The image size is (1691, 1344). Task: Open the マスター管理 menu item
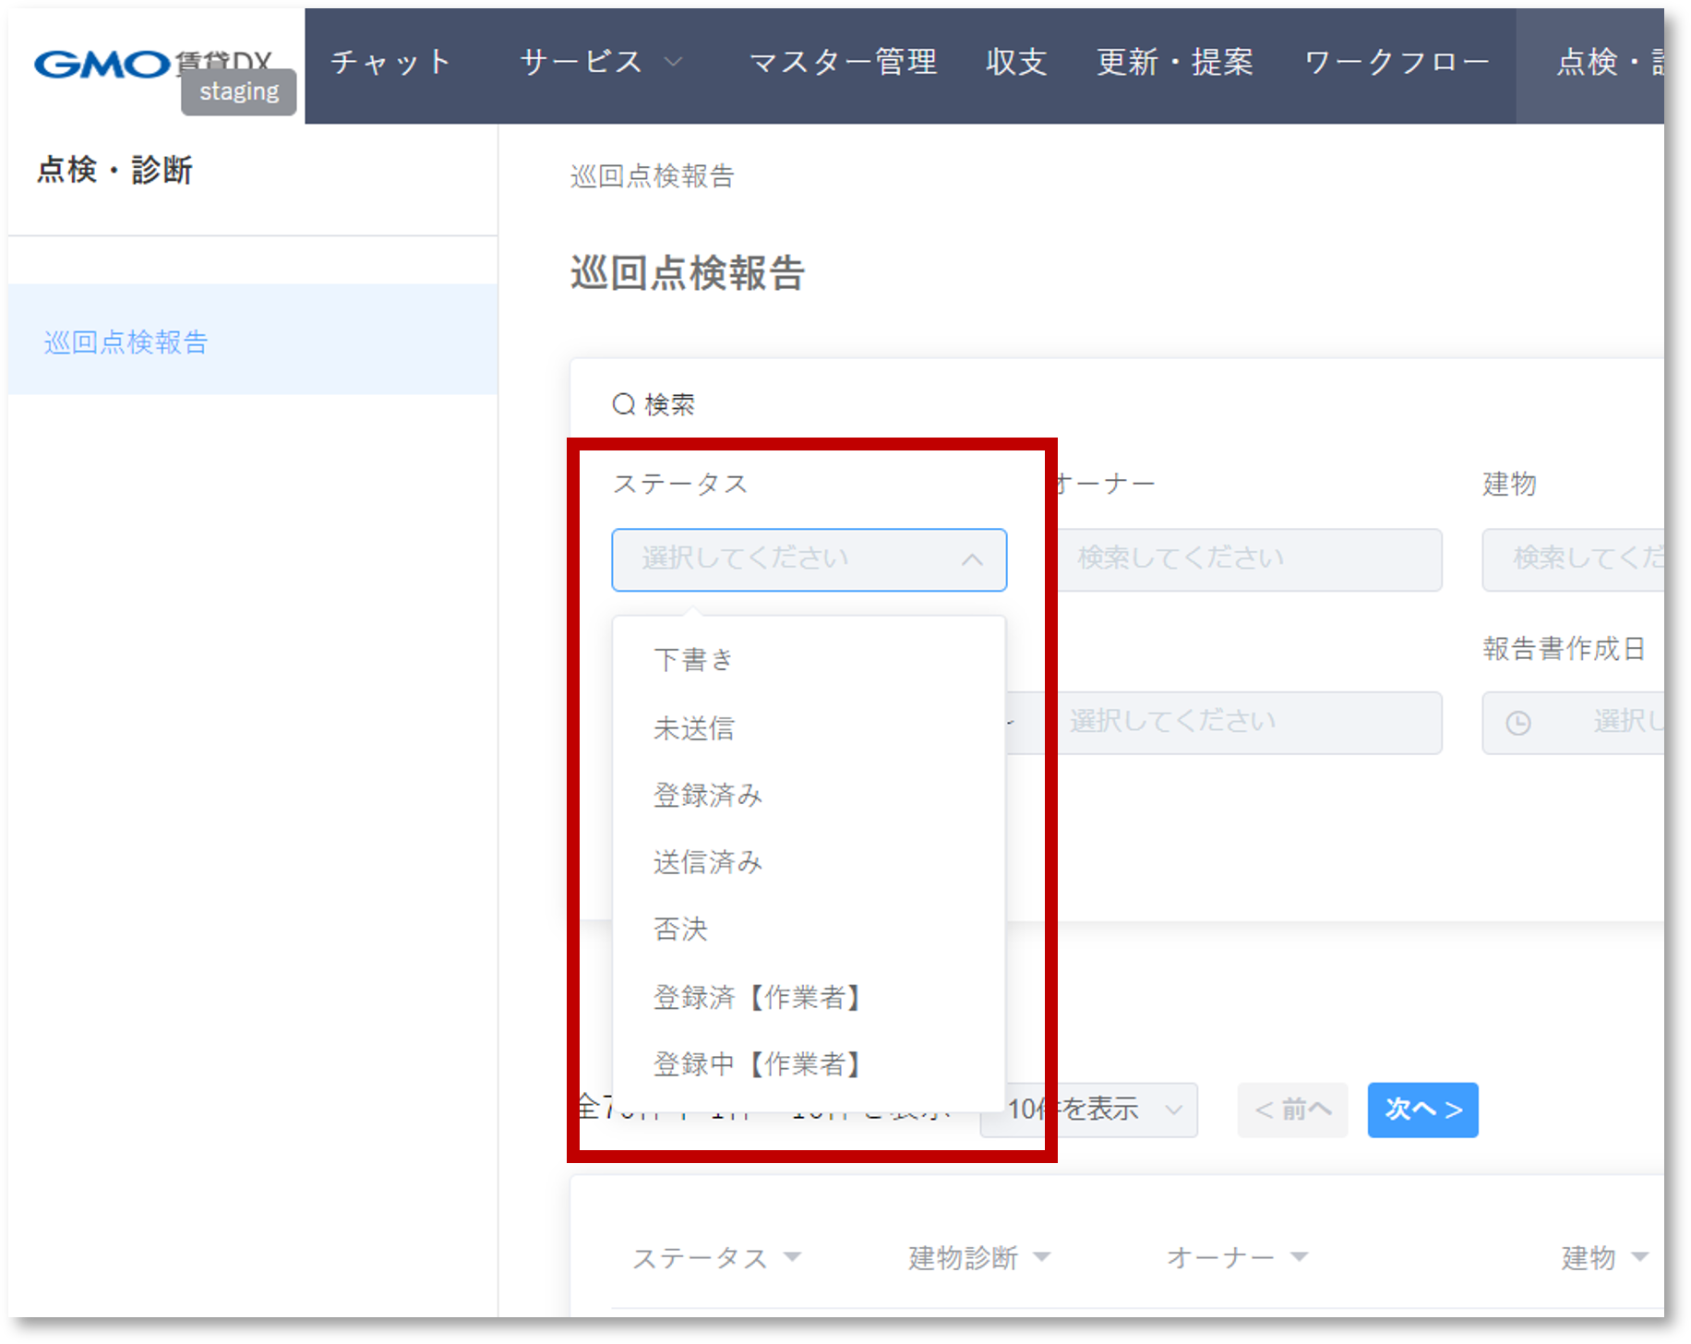coord(845,61)
